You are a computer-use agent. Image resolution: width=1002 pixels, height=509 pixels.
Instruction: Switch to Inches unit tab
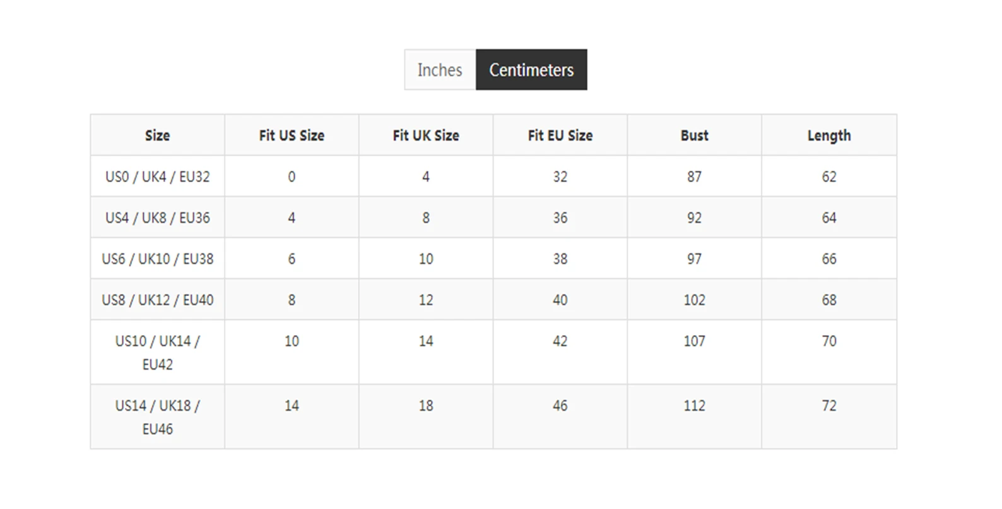point(440,70)
